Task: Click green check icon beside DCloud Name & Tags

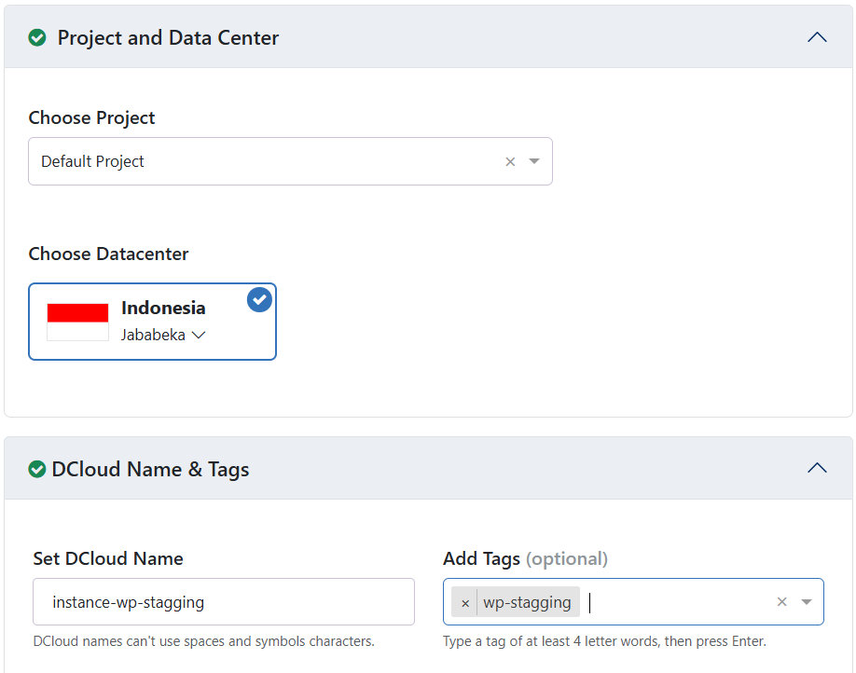Action: (37, 469)
